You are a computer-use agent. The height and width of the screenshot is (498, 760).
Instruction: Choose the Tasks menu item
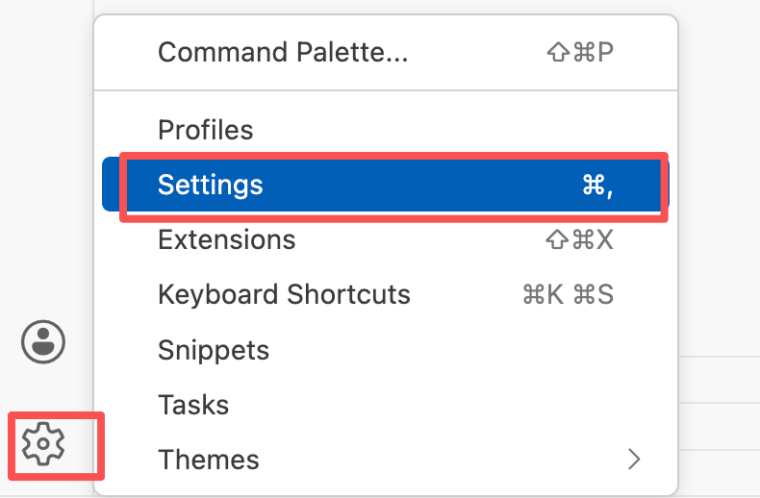pyautogui.click(x=193, y=405)
